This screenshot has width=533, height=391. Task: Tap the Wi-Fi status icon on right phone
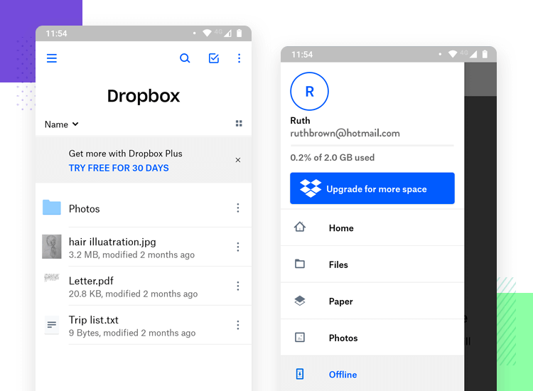[x=453, y=54]
